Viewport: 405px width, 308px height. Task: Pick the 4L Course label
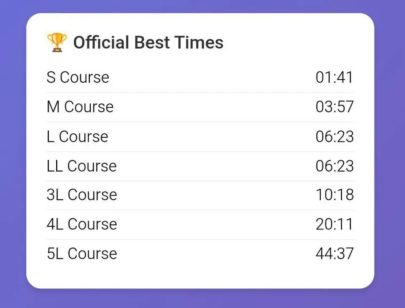[x=82, y=224]
